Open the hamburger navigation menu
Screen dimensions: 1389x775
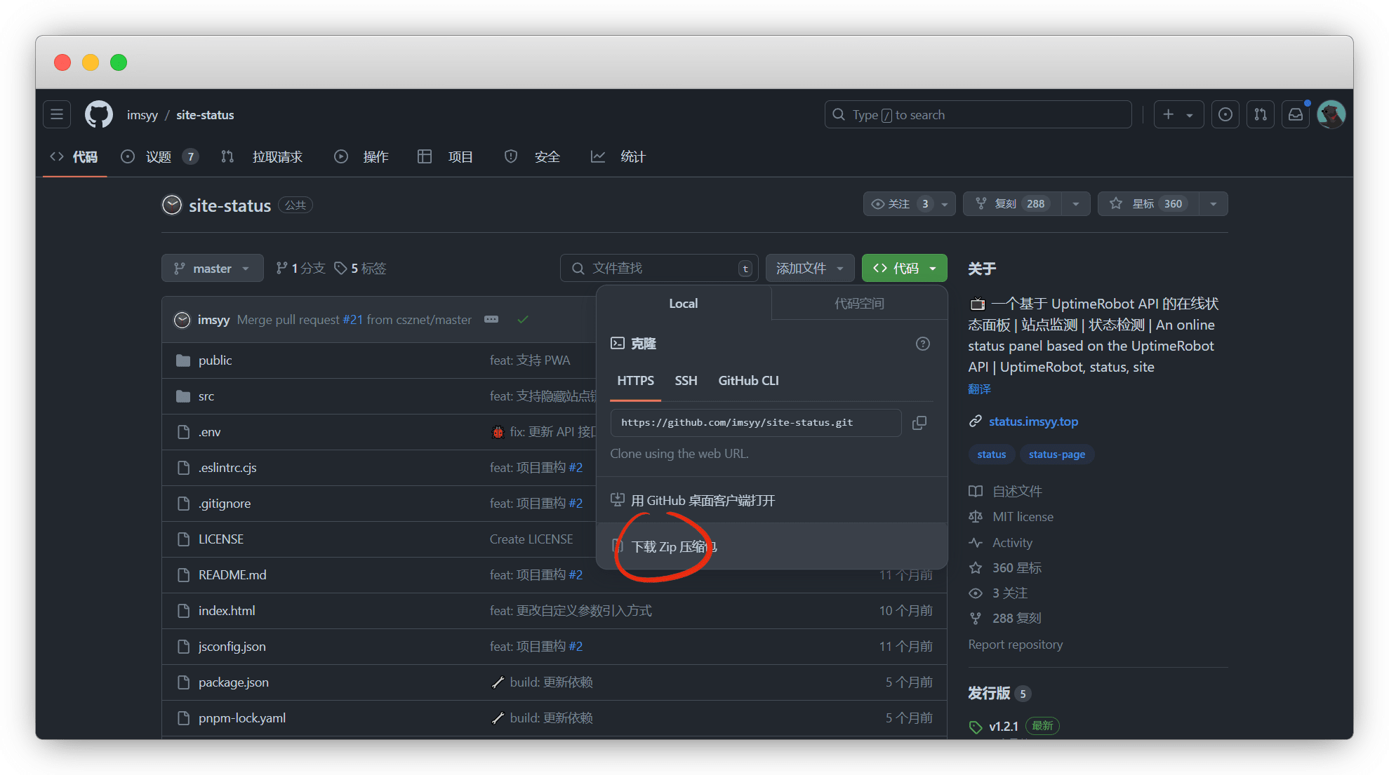tap(57, 114)
